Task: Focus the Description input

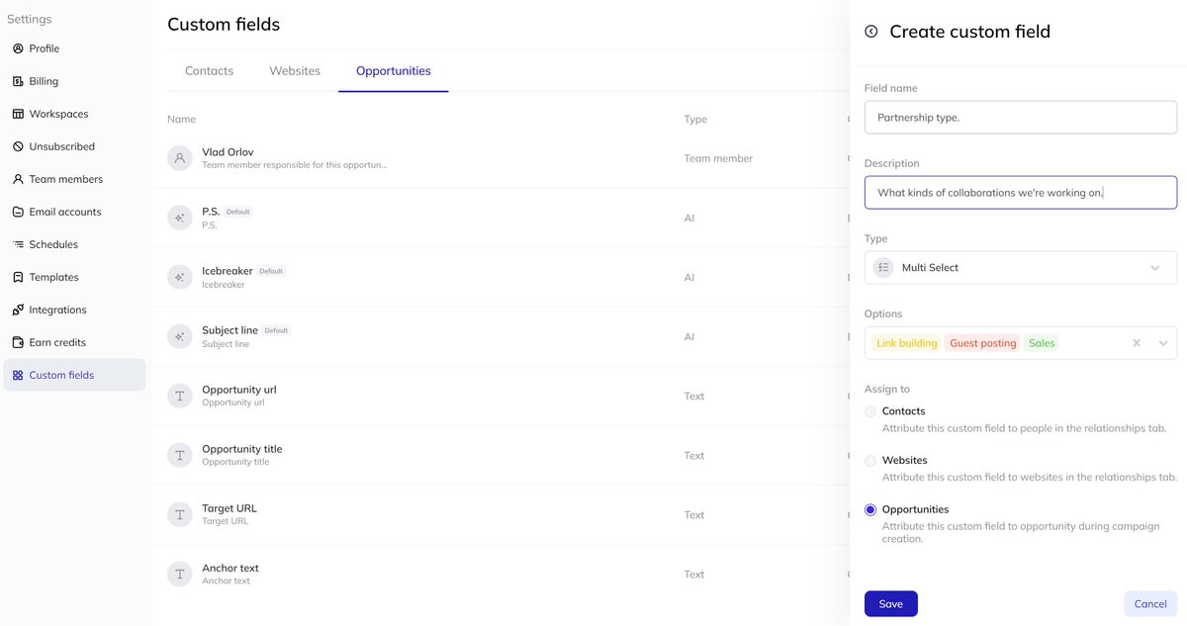Action: tap(1021, 193)
